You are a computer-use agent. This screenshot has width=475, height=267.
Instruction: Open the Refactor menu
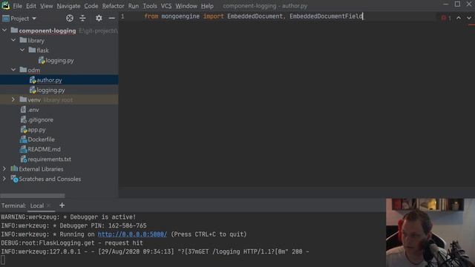113,6
